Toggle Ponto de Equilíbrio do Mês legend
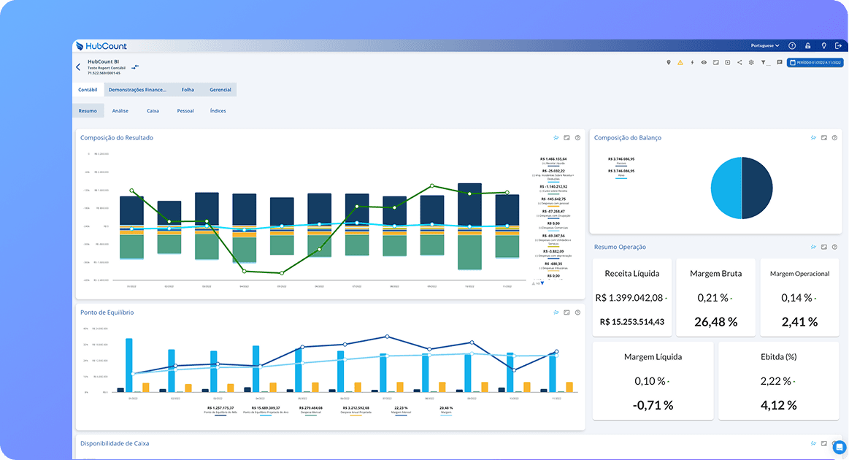 pyautogui.click(x=220, y=410)
